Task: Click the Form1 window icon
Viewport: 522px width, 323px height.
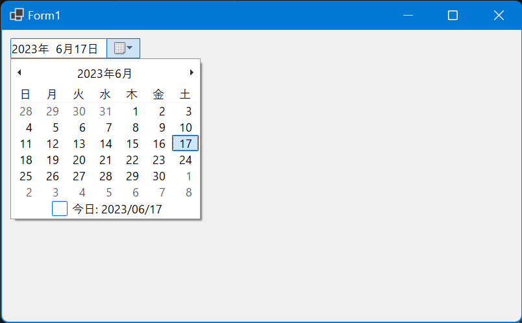Action: click(x=17, y=15)
